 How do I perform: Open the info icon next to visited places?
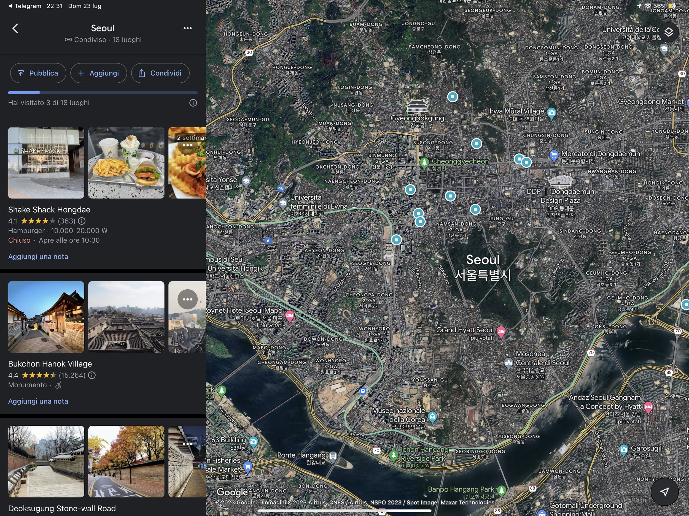(193, 103)
